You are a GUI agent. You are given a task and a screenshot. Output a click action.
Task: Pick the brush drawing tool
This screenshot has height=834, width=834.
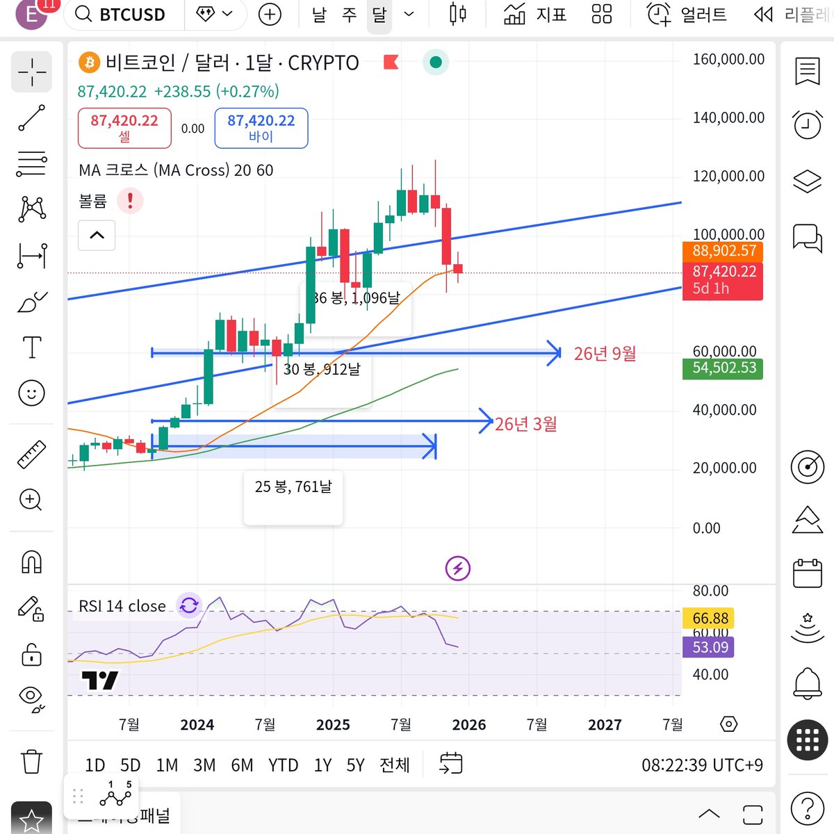(31, 302)
